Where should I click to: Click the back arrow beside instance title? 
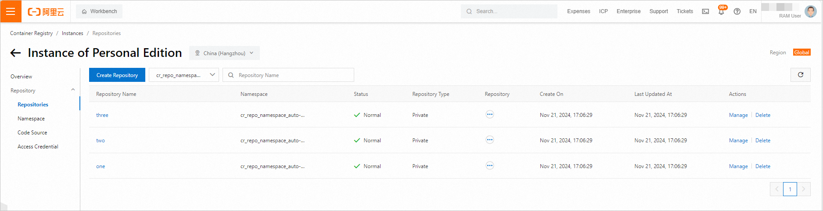pos(15,53)
